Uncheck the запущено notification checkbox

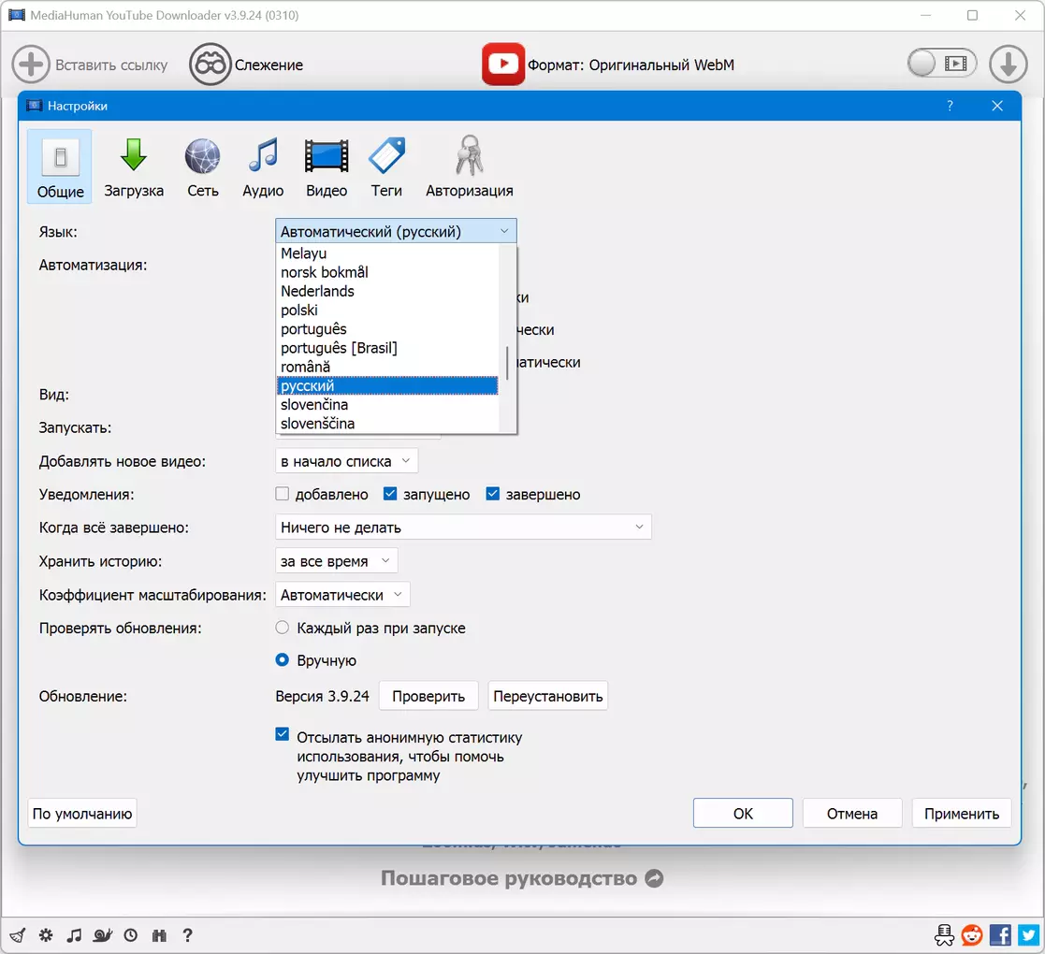pyautogui.click(x=390, y=494)
